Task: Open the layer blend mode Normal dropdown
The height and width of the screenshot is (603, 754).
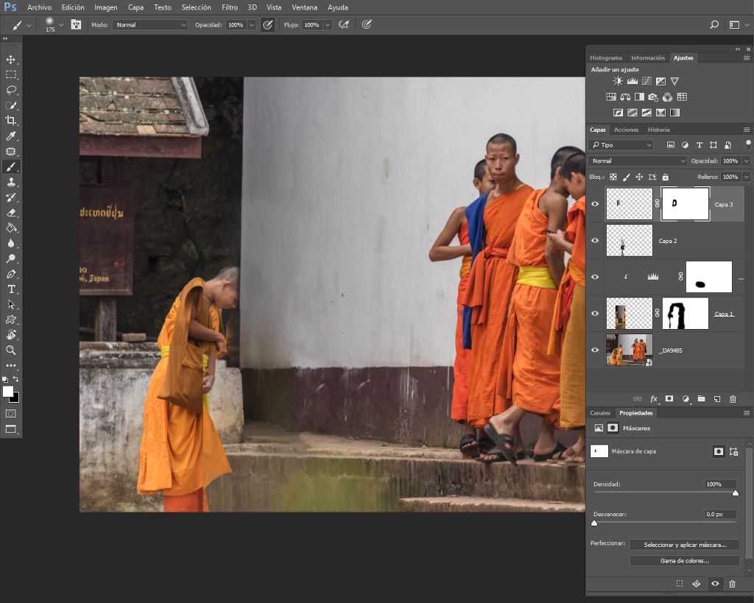Action: pyautogui.click(x=638, y=161)
